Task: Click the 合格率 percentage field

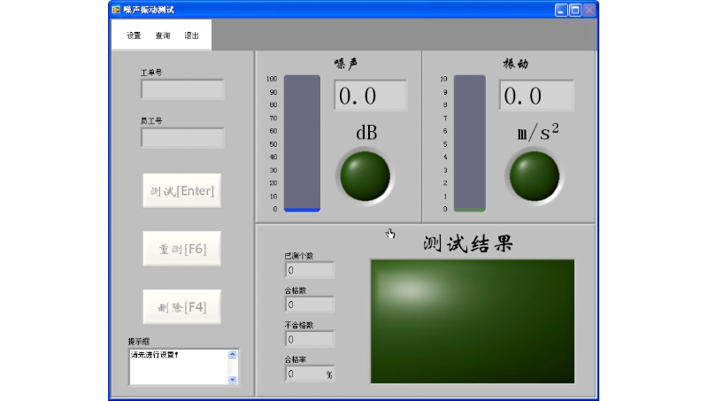Action: 310,374
